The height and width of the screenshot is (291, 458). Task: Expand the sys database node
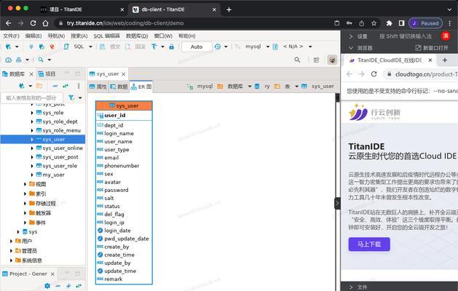point(18,232)
